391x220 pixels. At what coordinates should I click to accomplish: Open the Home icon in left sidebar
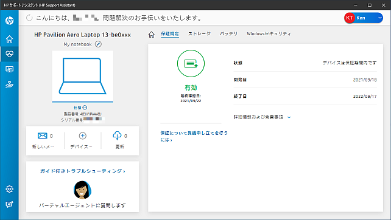10,39
